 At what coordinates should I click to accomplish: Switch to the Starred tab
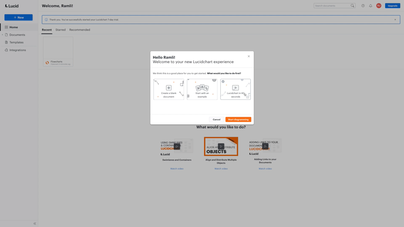tap(60, 30)
